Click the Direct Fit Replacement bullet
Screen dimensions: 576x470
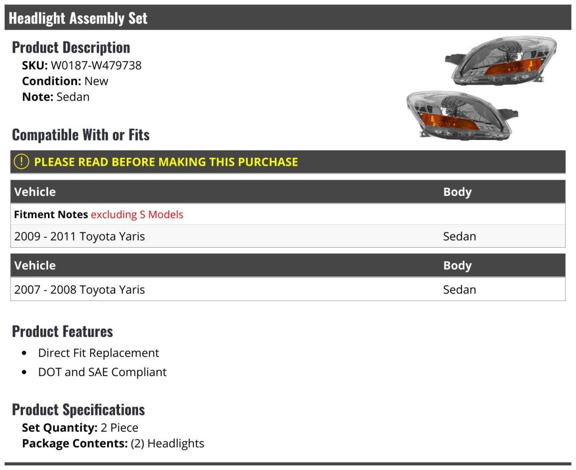[x=98, y=353]
